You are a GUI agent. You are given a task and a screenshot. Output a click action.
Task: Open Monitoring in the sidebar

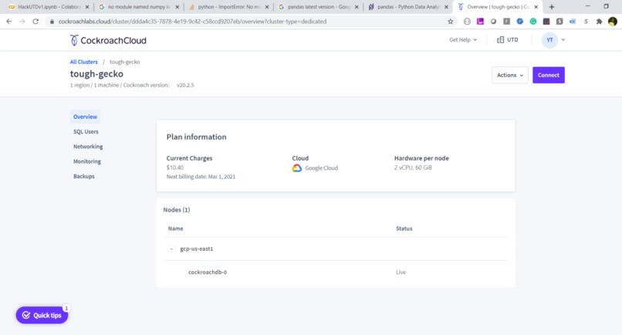click(x=87, y=161)
